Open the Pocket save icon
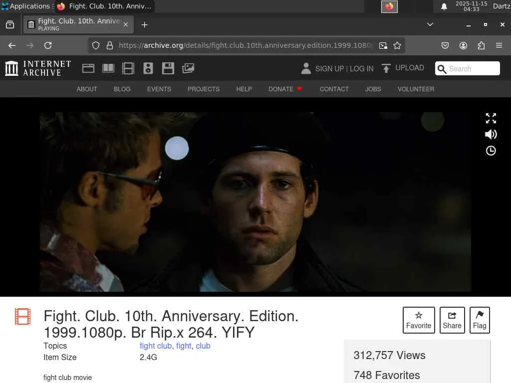Viewport: 511px width, 383px height. point(445,45)
